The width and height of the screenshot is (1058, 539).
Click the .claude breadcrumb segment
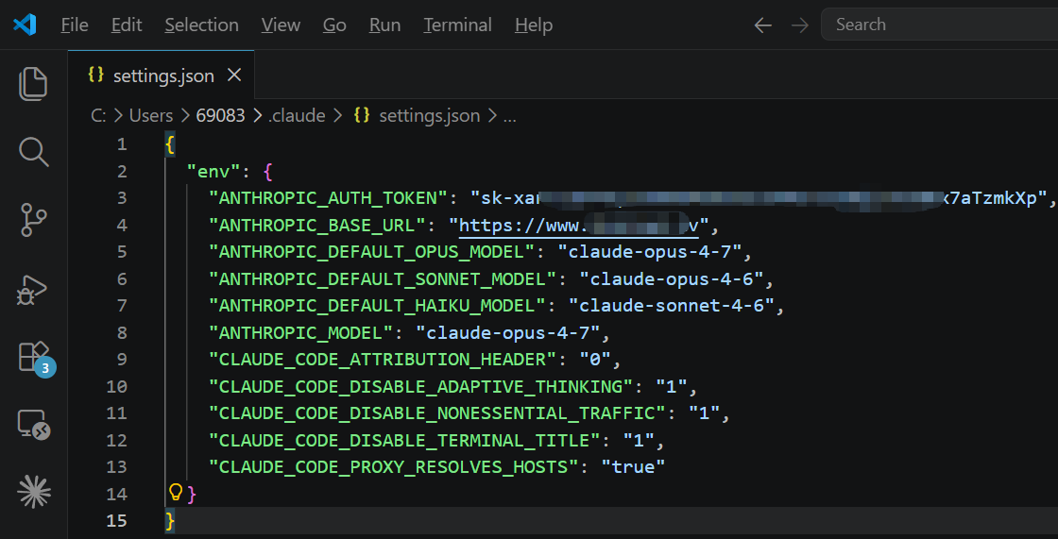pyautogui.click(x=297, y=116)
